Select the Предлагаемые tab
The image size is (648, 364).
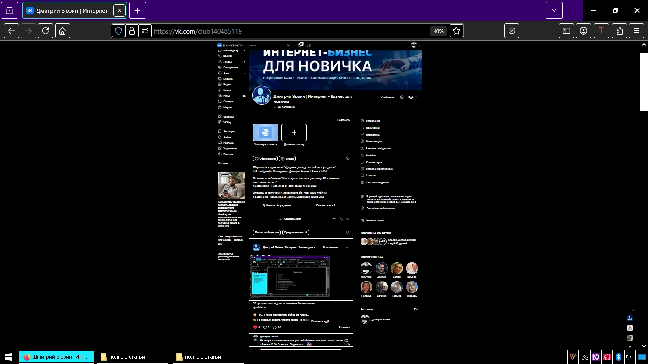pyautogui.click(x=296, y=232)
